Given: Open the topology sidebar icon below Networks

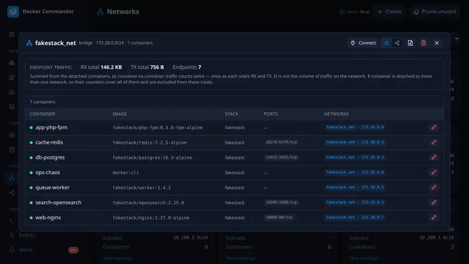Looking at the screenshot, I should point(12,192).
